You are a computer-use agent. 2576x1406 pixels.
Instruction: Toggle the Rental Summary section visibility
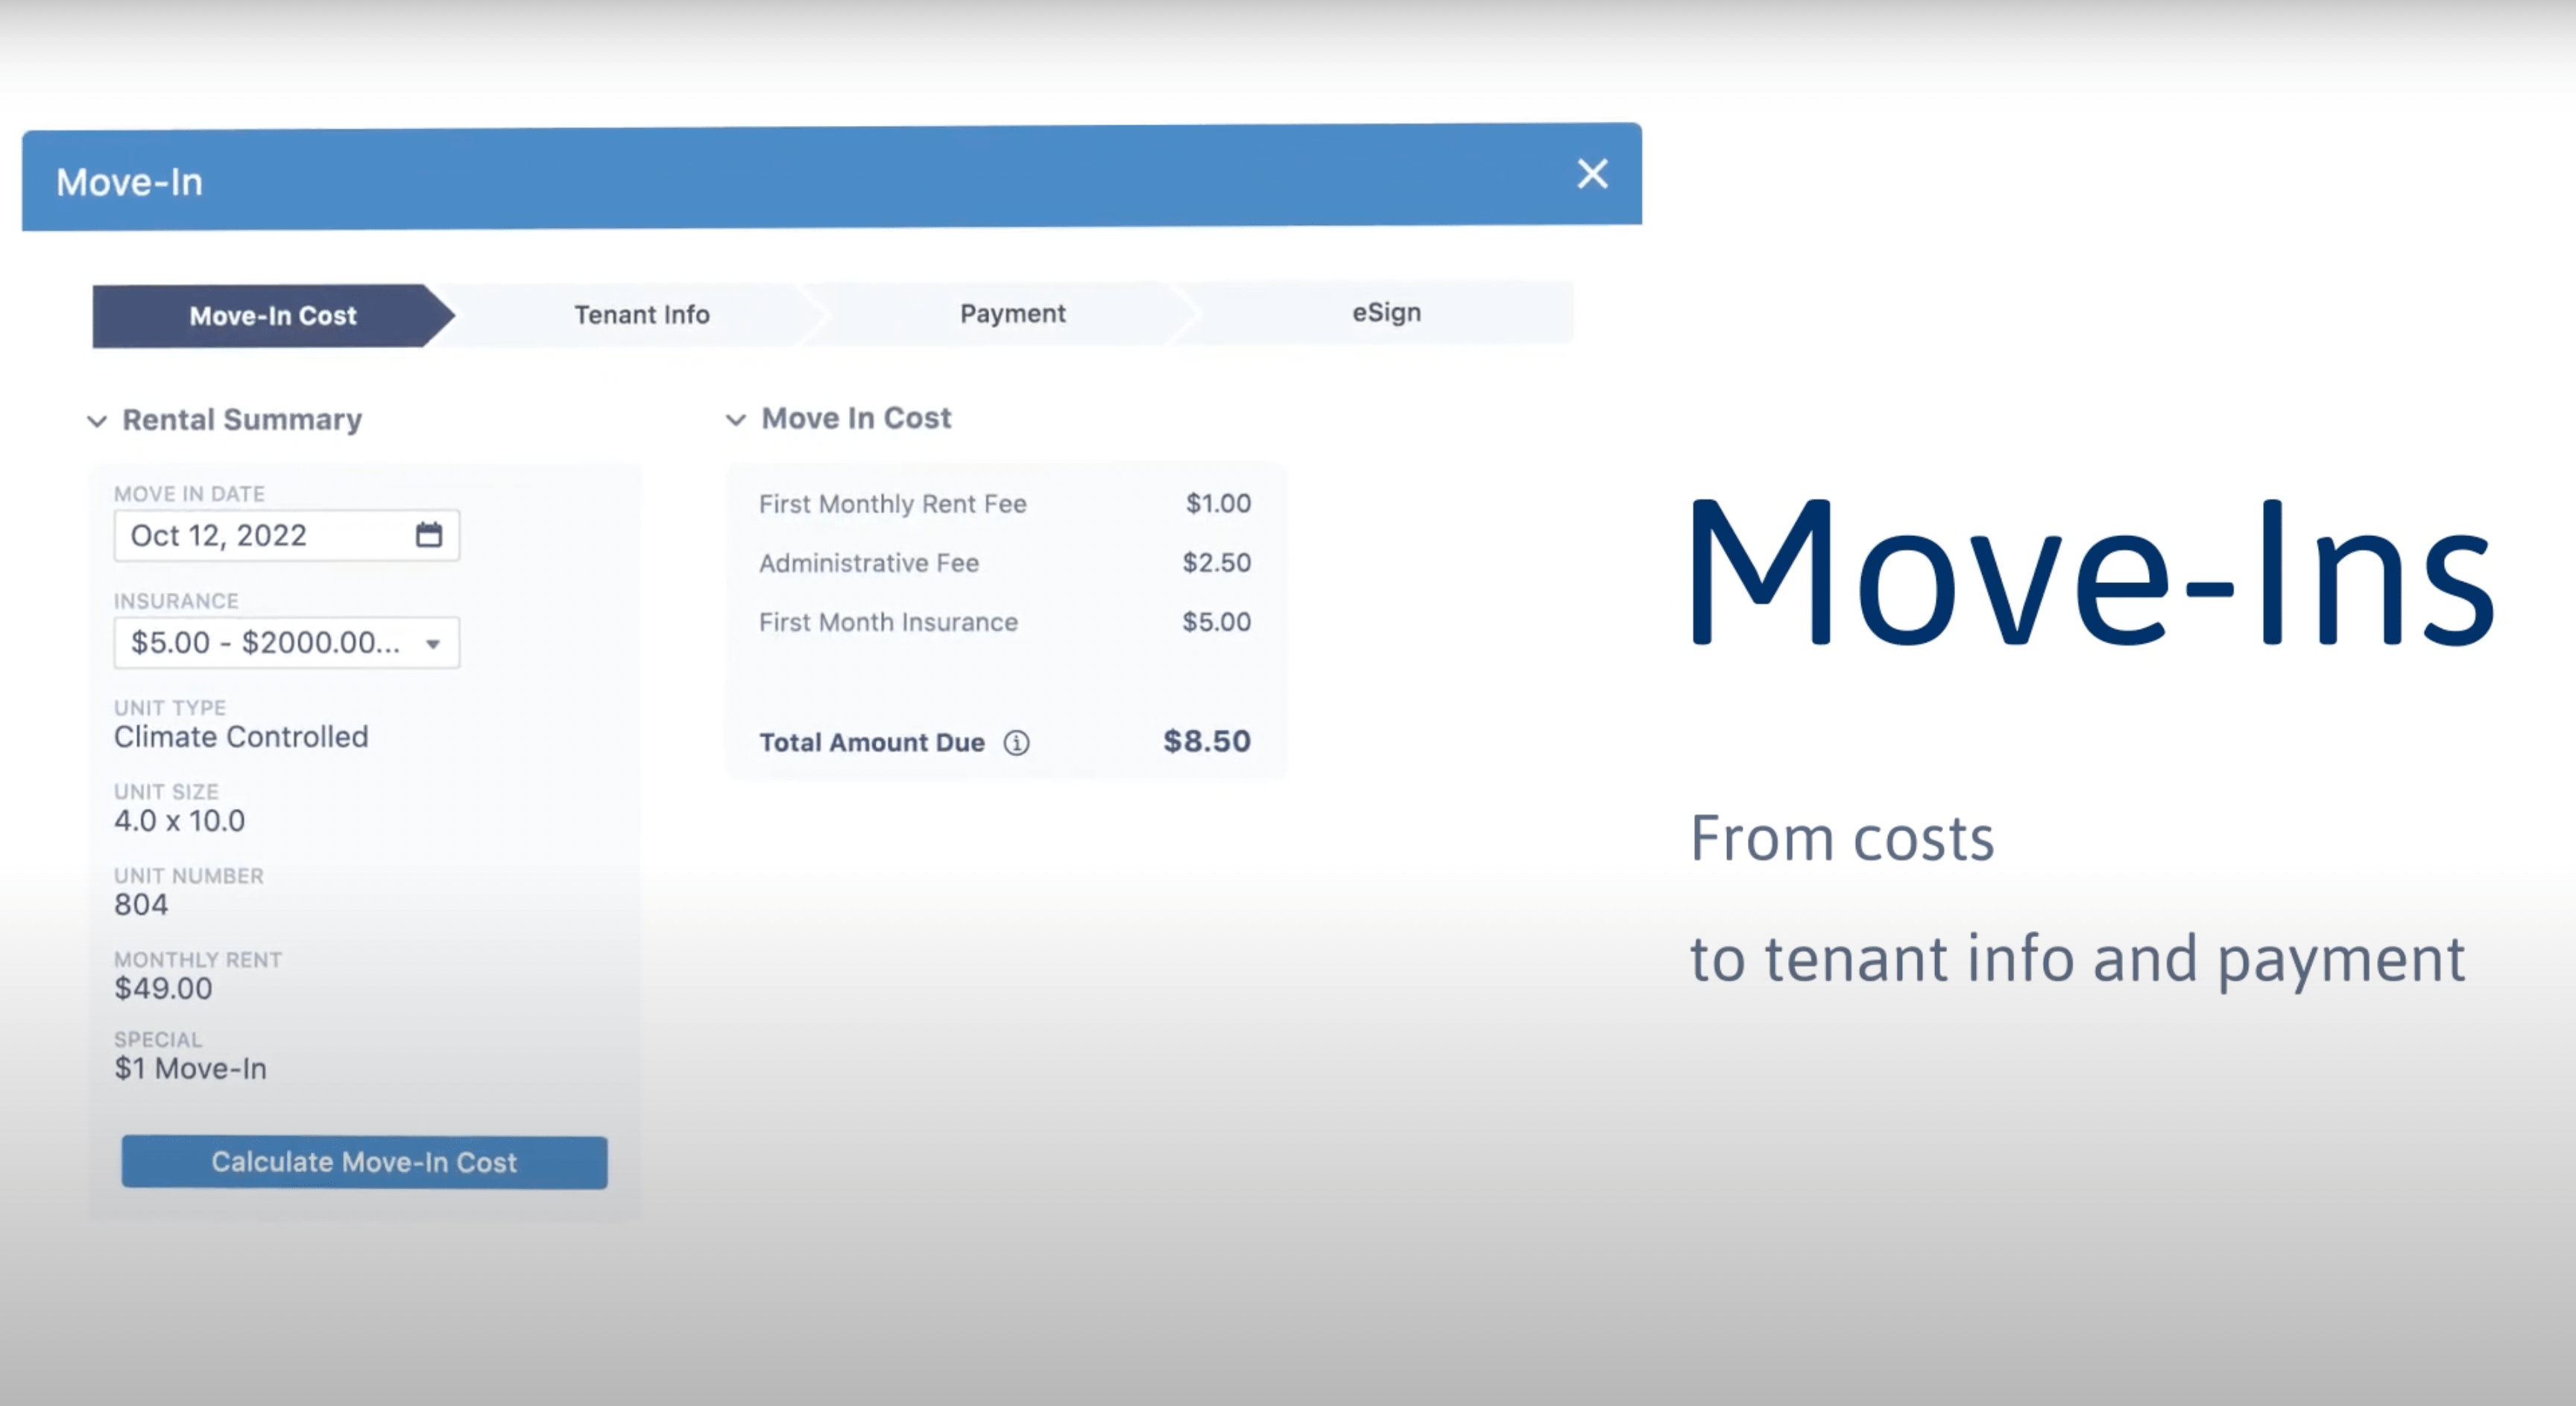click(97, 419)
